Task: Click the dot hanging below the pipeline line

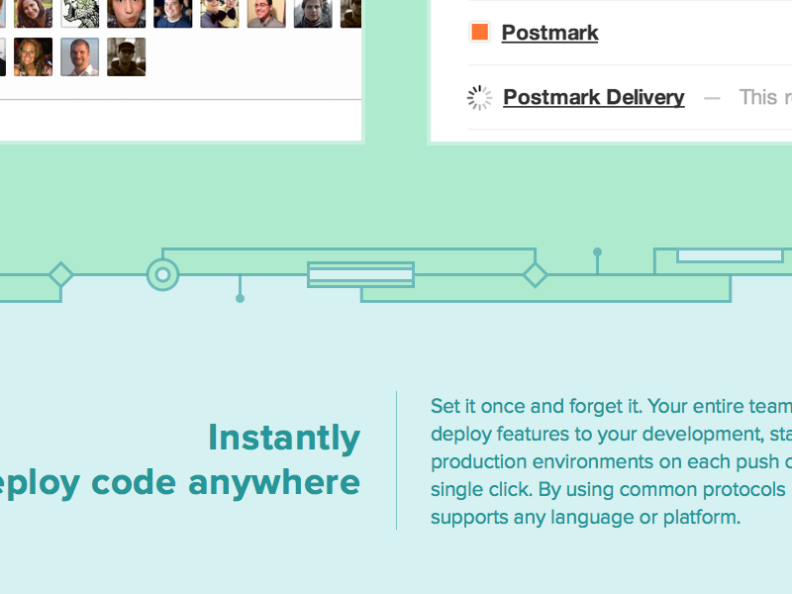Action: (240, 298)
